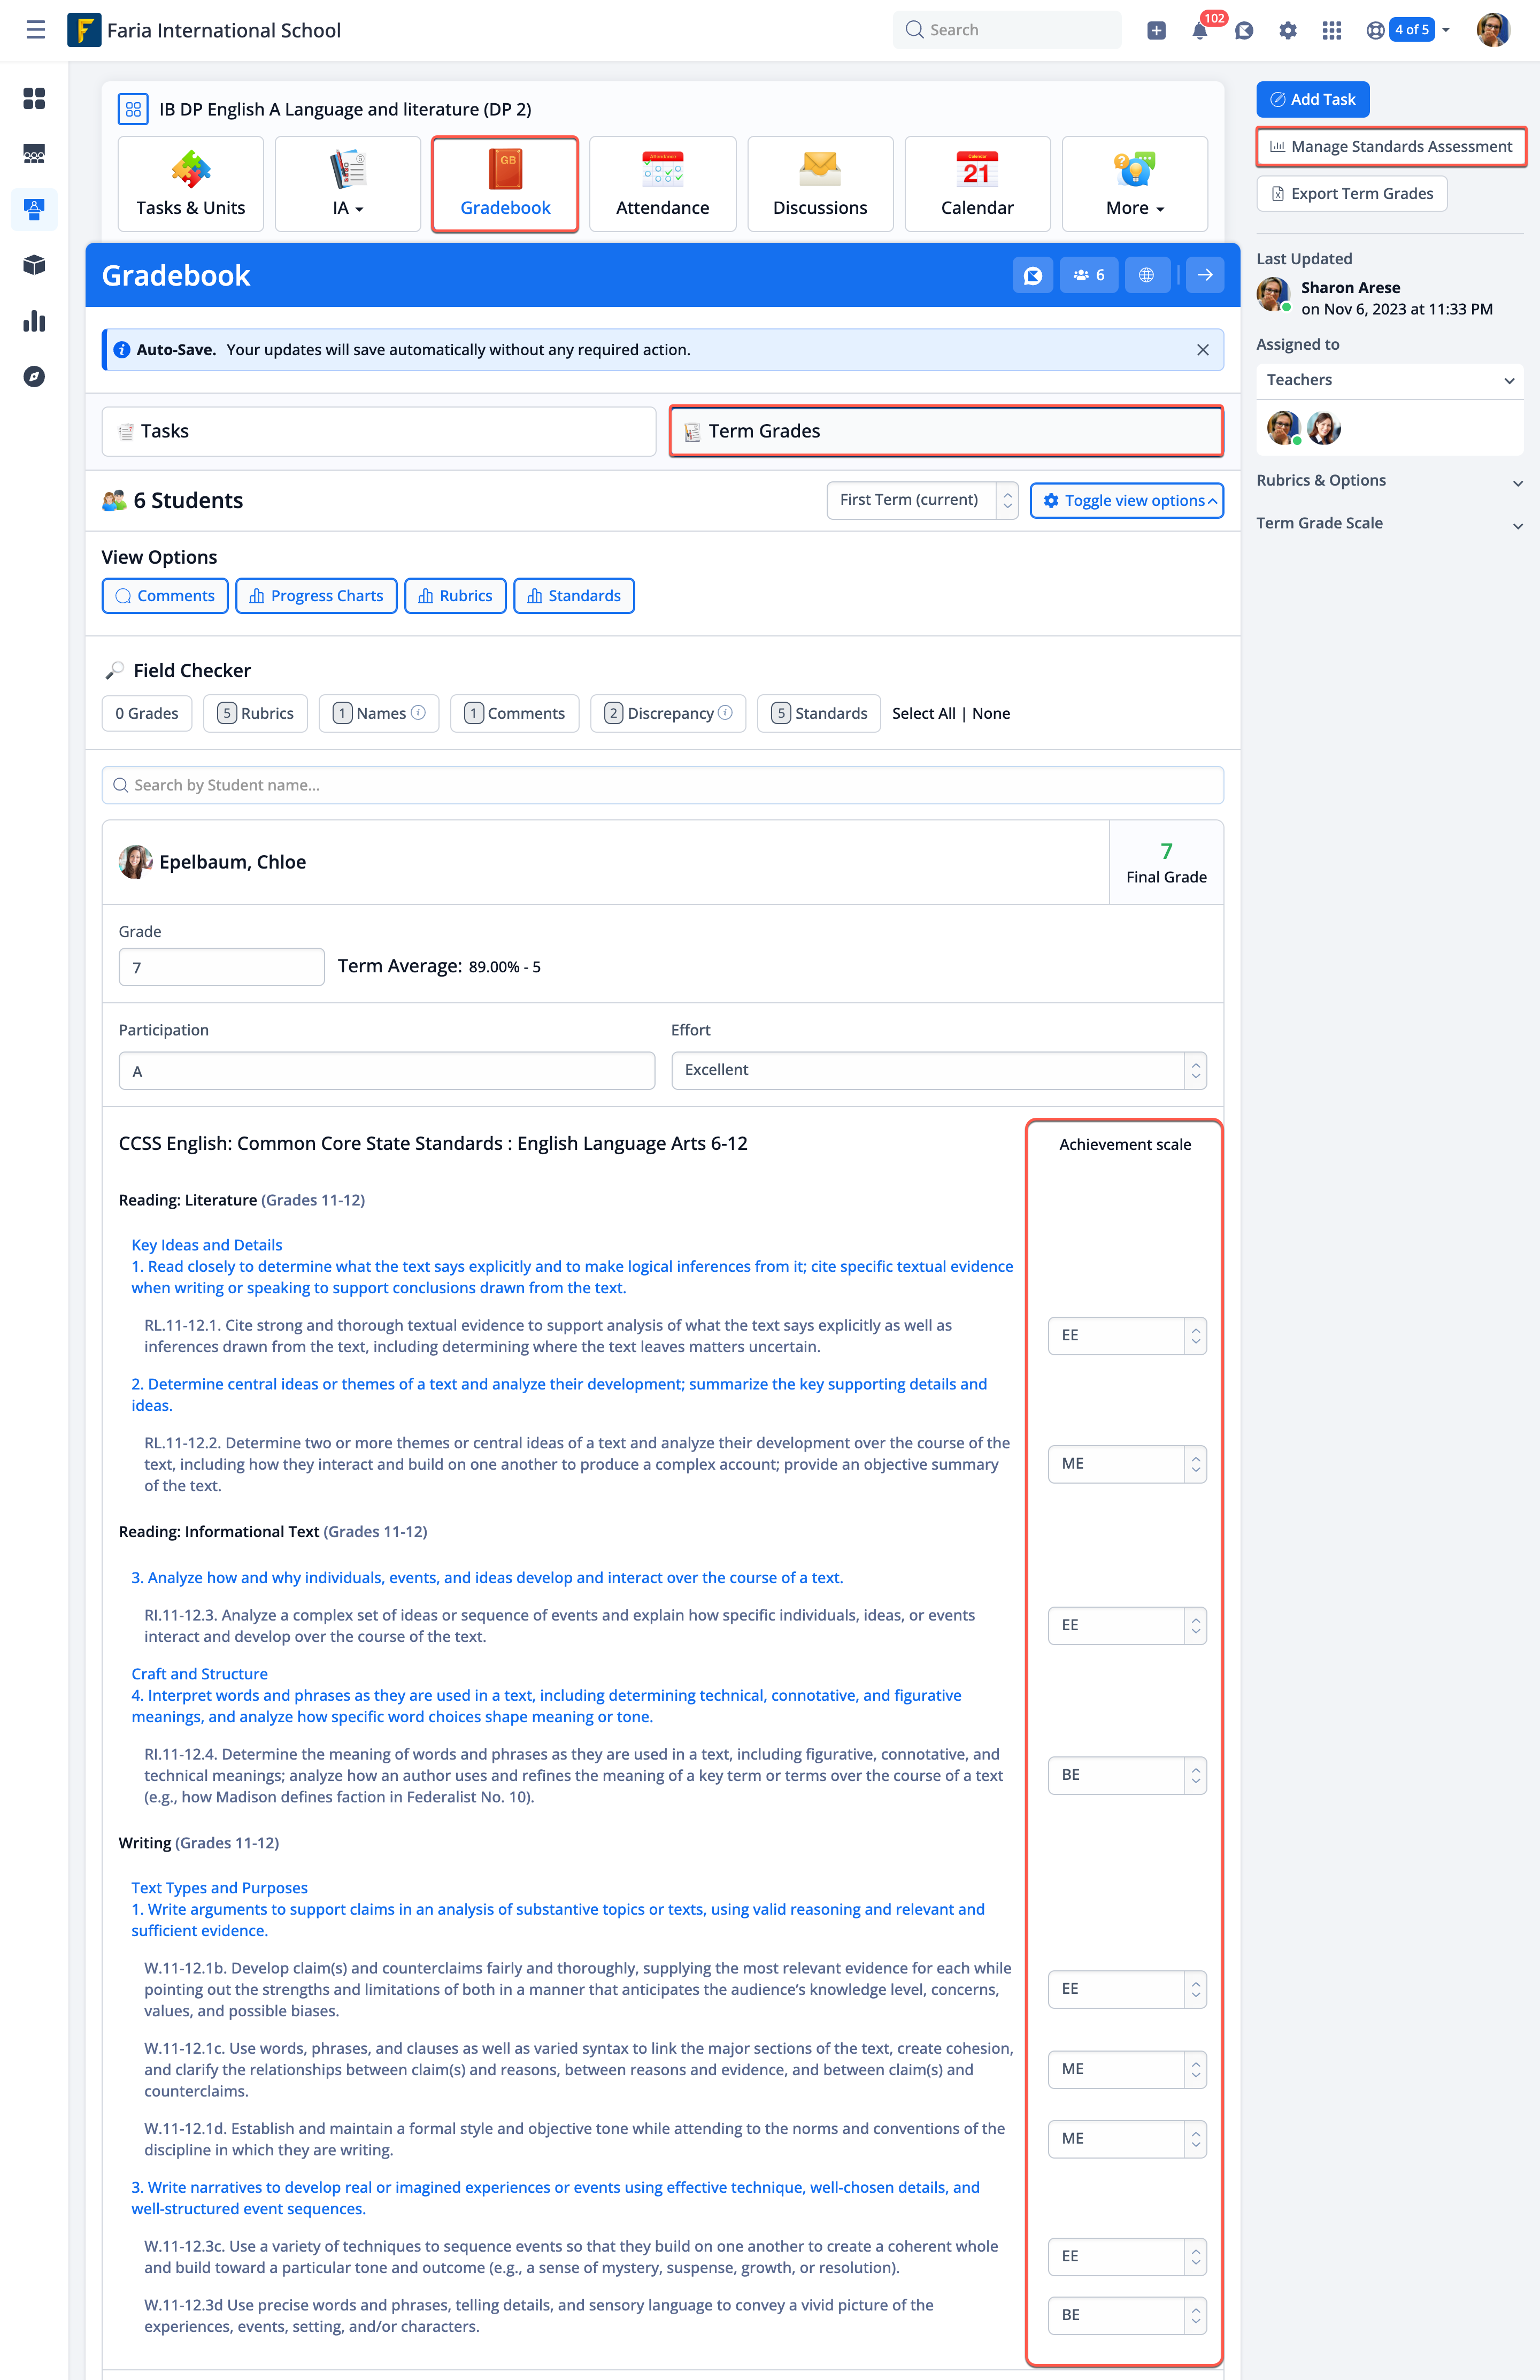Toggle the Discrepancy field checker filter
The image size is (1540, 2380).
[x=668, y=713]
